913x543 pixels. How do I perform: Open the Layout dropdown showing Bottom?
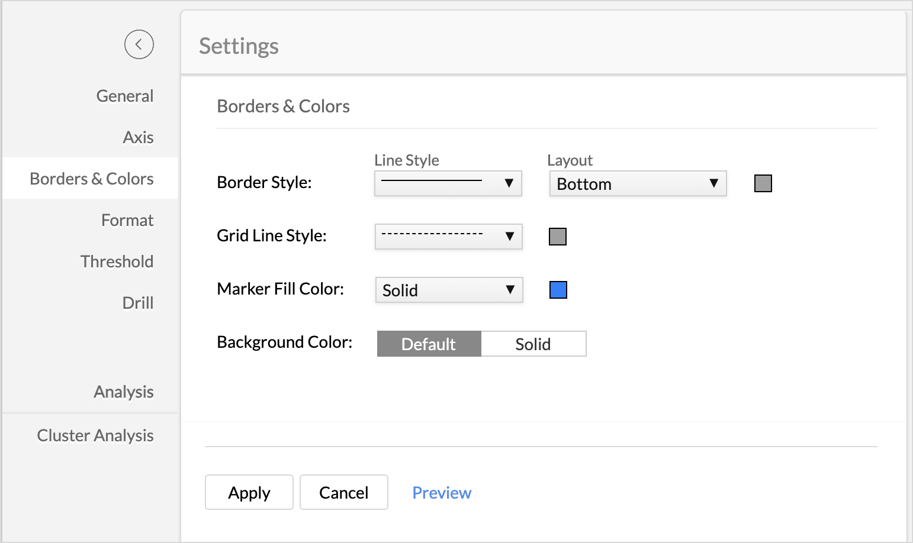point(638,184)
